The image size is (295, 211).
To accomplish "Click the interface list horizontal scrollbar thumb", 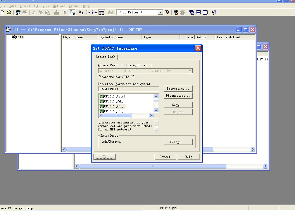I will pos(118,116).
